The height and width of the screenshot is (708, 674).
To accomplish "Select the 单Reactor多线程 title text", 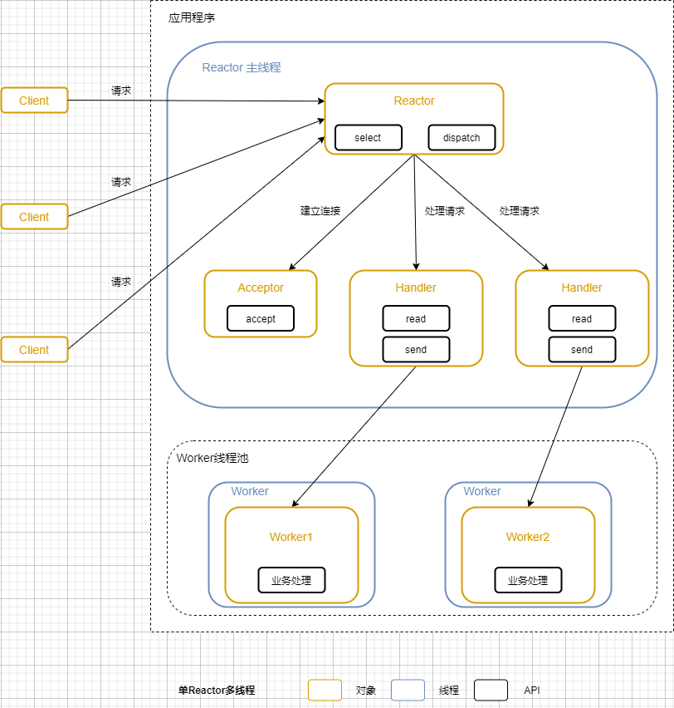I will tap(217, 691).
